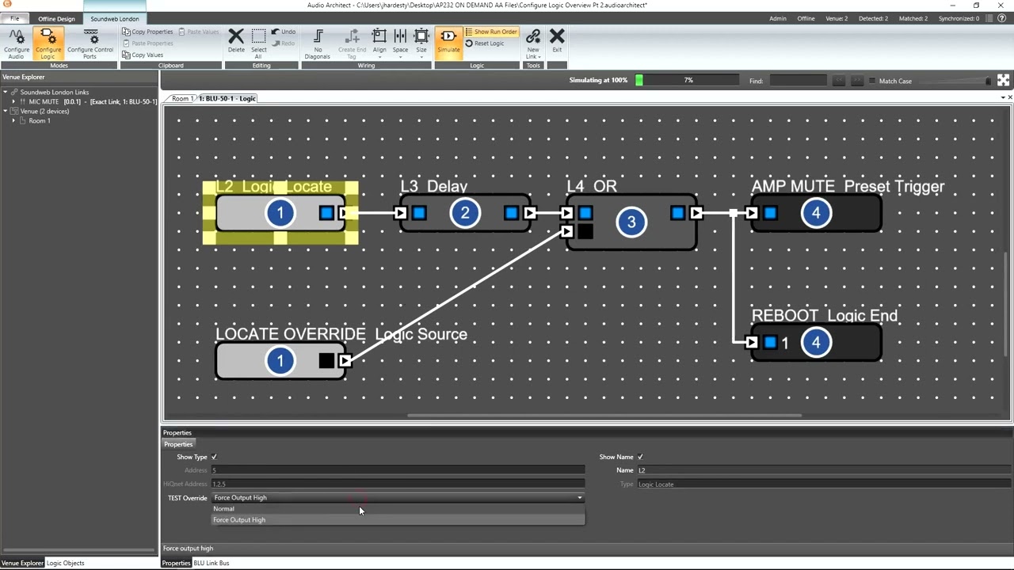1014x570 pixels.
Task: Toggle Show Name checkbox
Action: [x=640, y=457]
